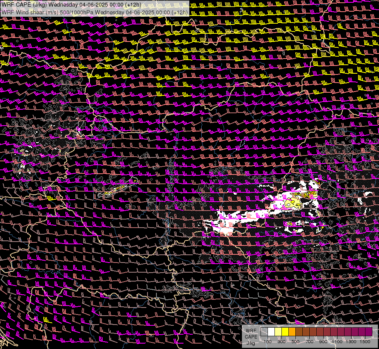This screenshot has width=379, height=349.
Task: Click the 1300 legend value
Action: tap(351, 342)
